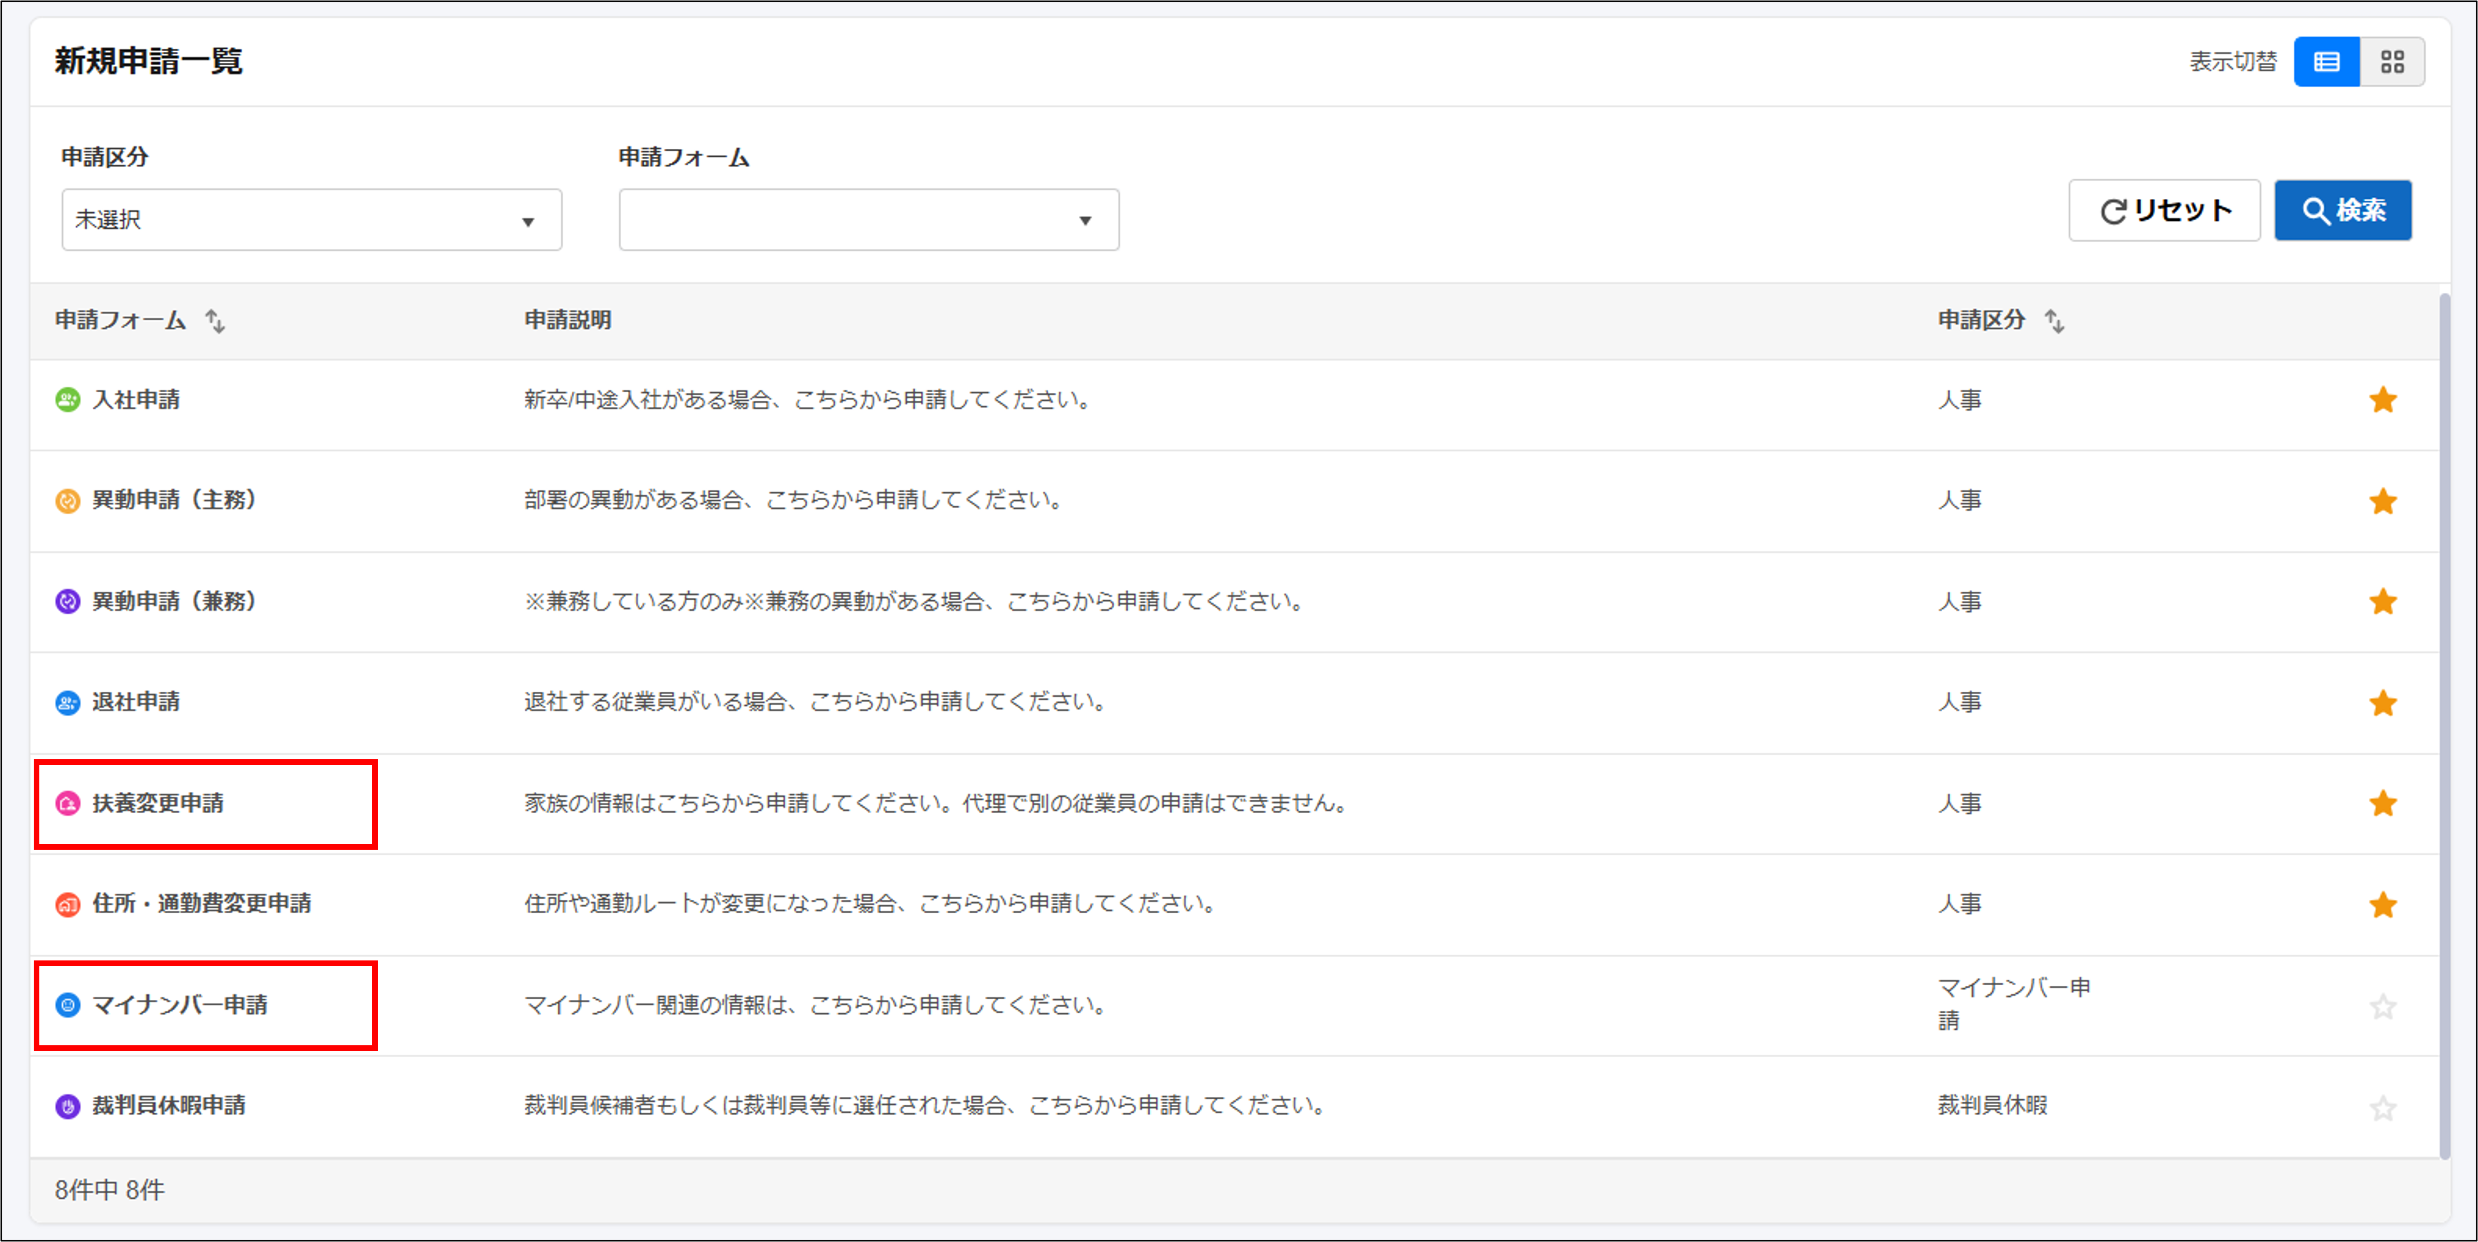Screen dimensions: 2478x1242
Task: Click the pink 扶養変更申請 icon
Action: (x=67, y=804)
